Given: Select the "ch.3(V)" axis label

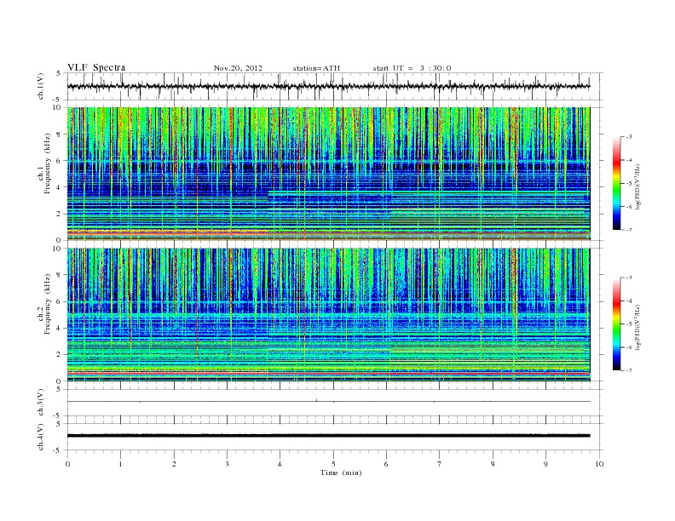Looking at the screenshot, I should pyautogui.click(x=41, y=403).
